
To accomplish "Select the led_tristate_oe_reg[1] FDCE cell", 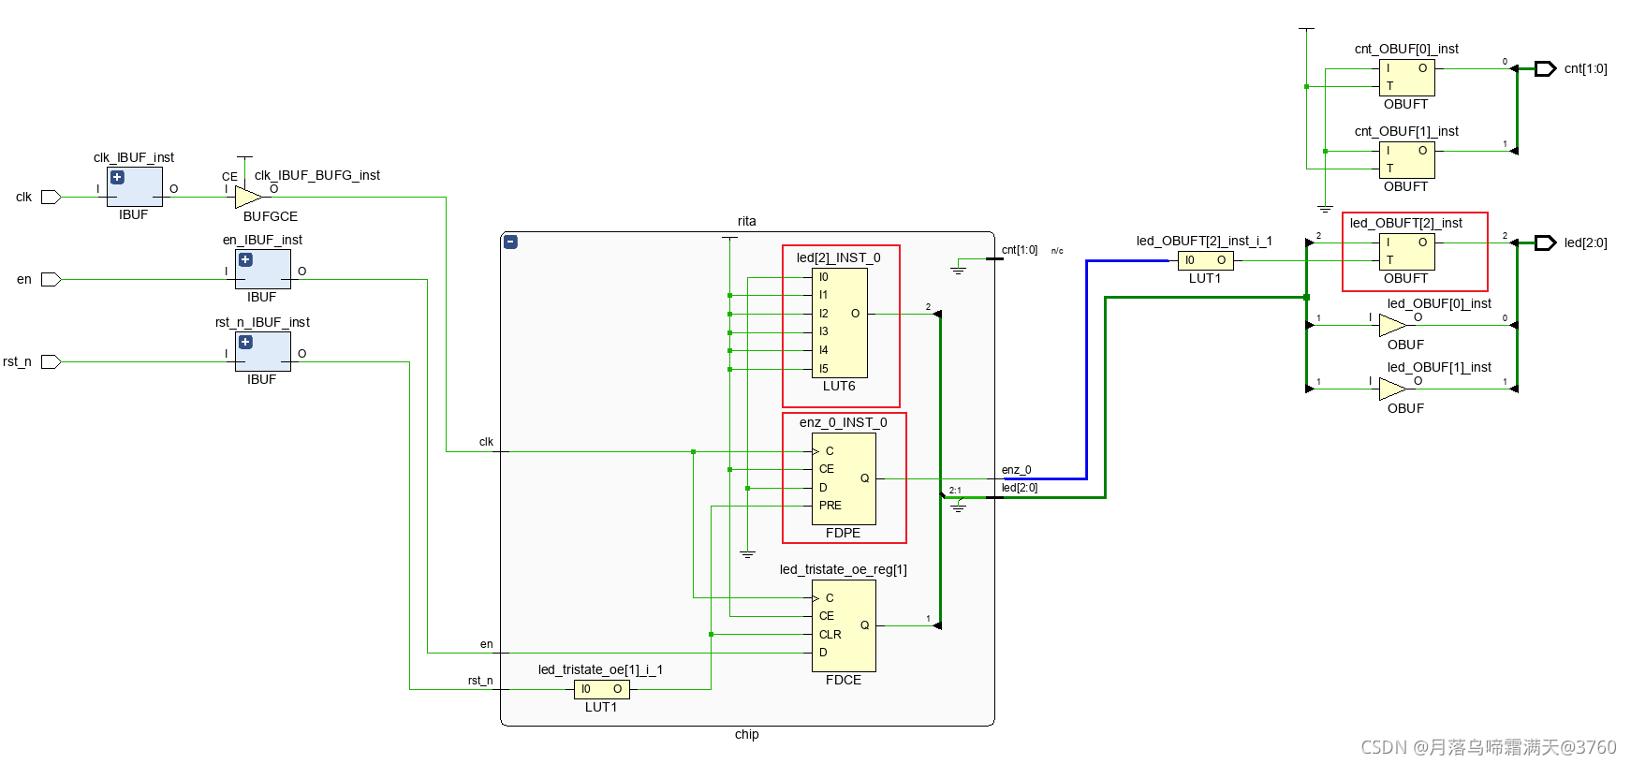I will coord(844,625).
